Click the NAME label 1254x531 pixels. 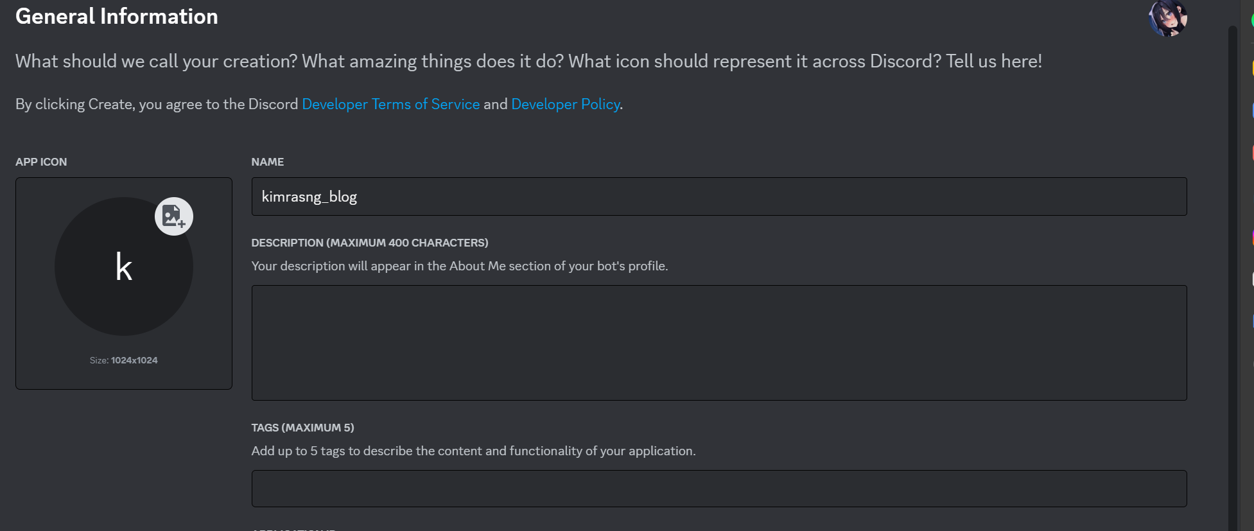tap(268, 162)
